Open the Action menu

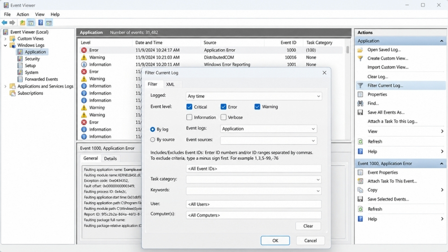pyautogui.click(x=22, y=14)
